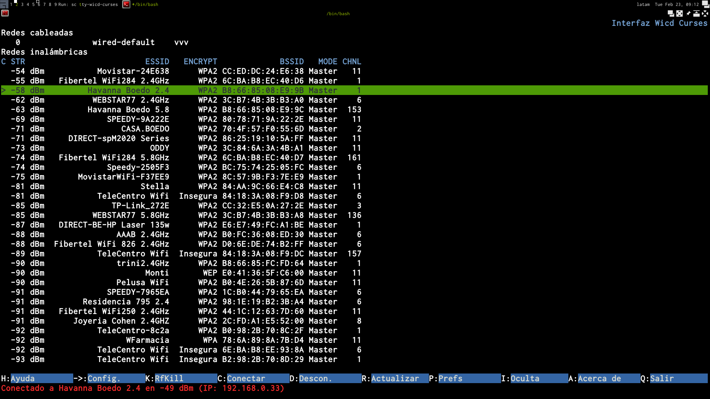Switch to workspace tag 9
This screenshot has height=399, width=710.
pos(55,4)
